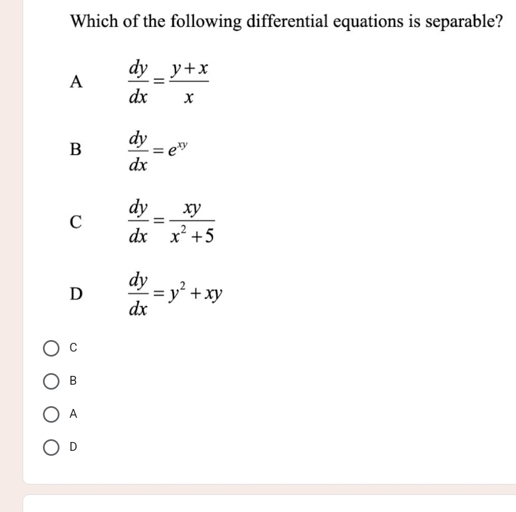Viewport: 516px width, 512px height.
Task: Click the 'D' label beside its radio button
Action: pyautogui.click(x=73, y=447)
